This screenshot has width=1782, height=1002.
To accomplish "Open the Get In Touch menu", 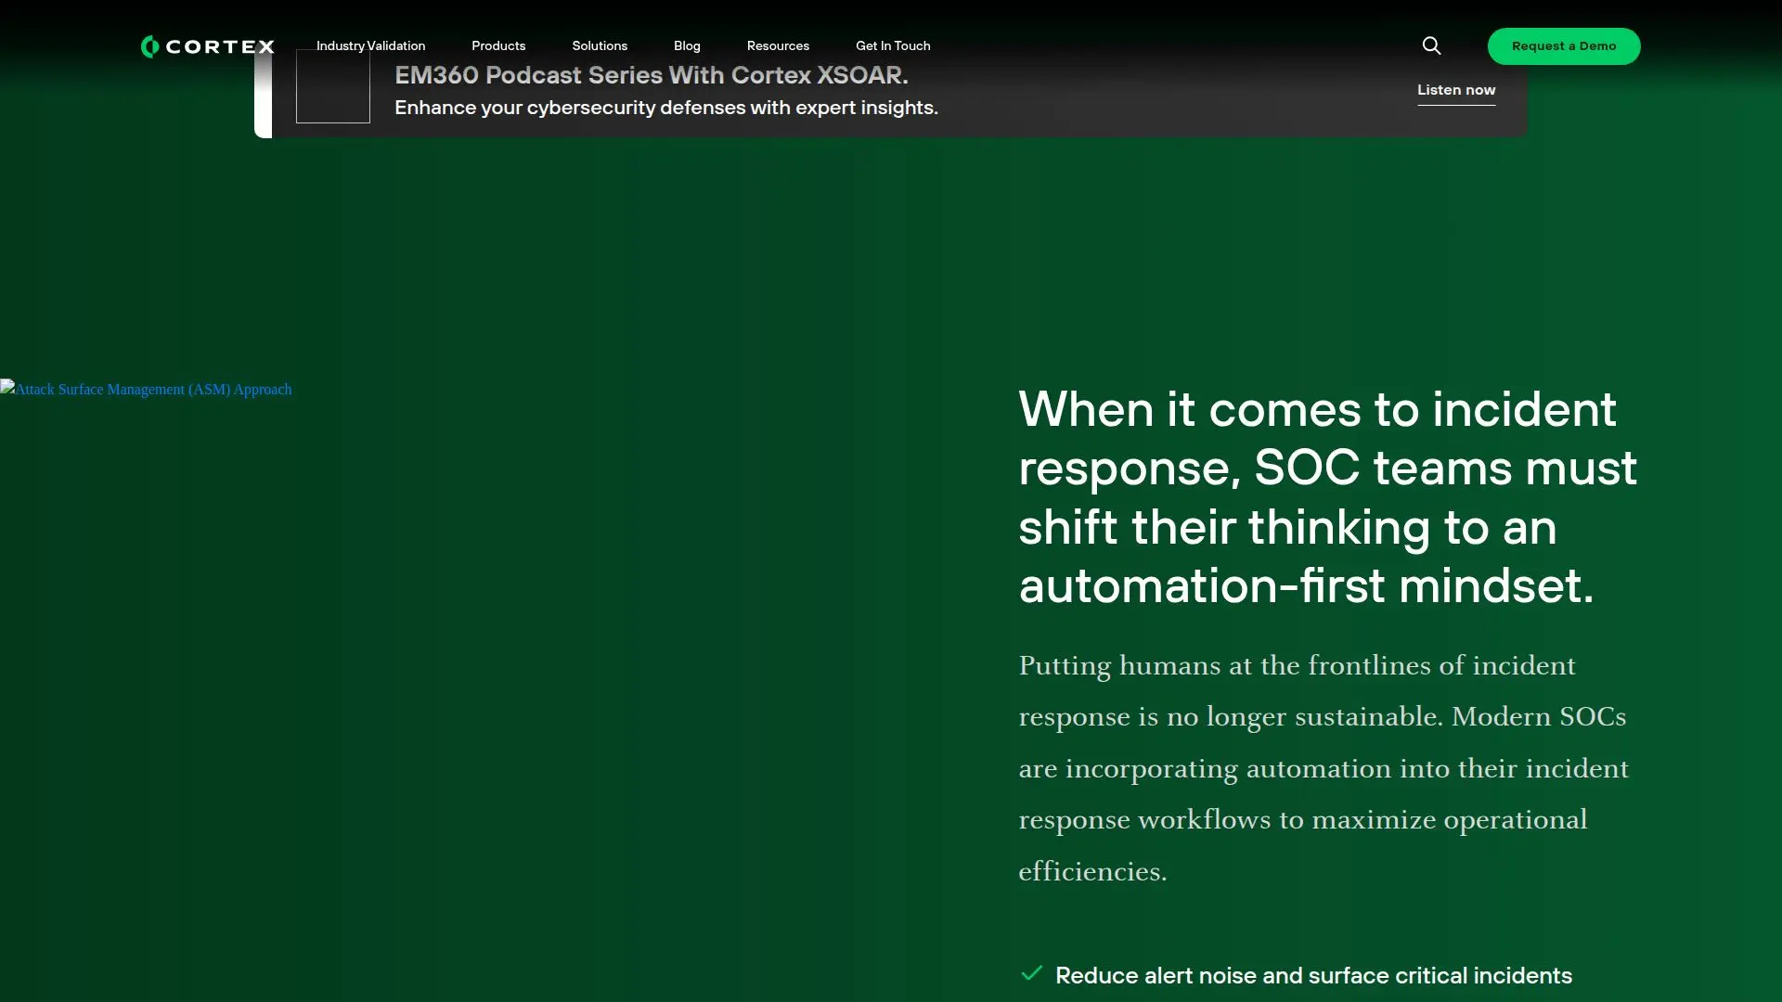I will click(893, 45).
